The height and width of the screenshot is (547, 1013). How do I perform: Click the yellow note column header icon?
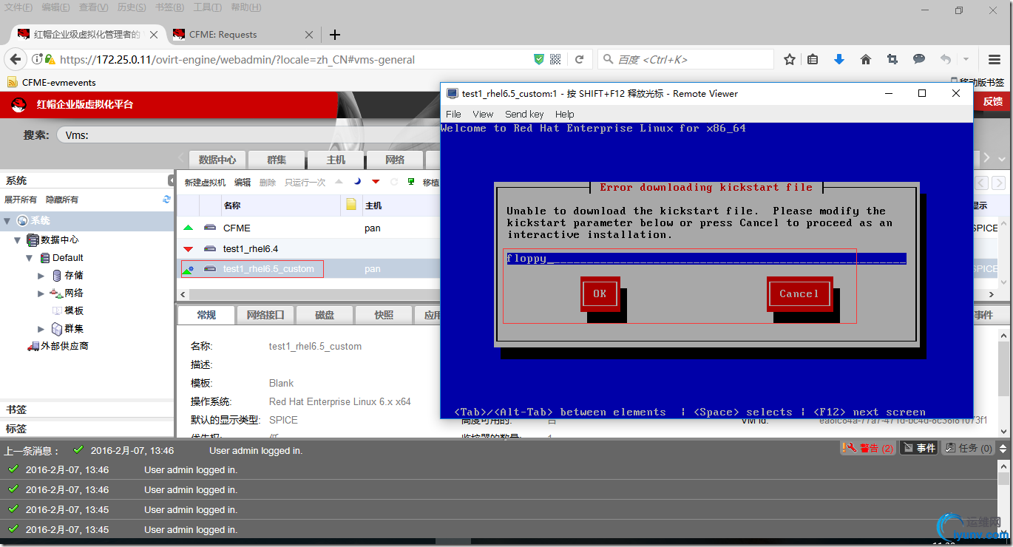coord(351,205)
